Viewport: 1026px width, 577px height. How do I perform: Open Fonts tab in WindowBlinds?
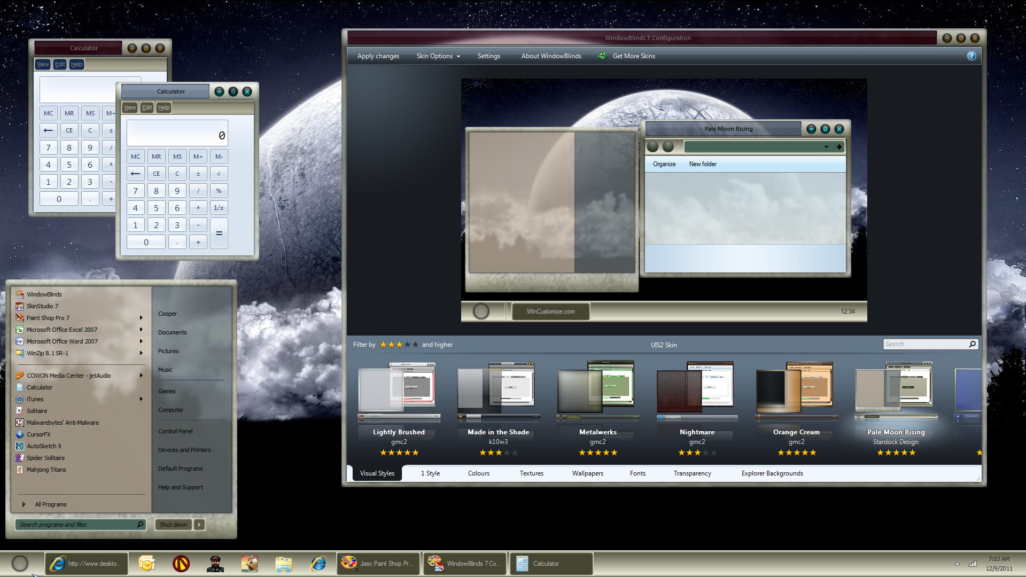pos(638,473)
